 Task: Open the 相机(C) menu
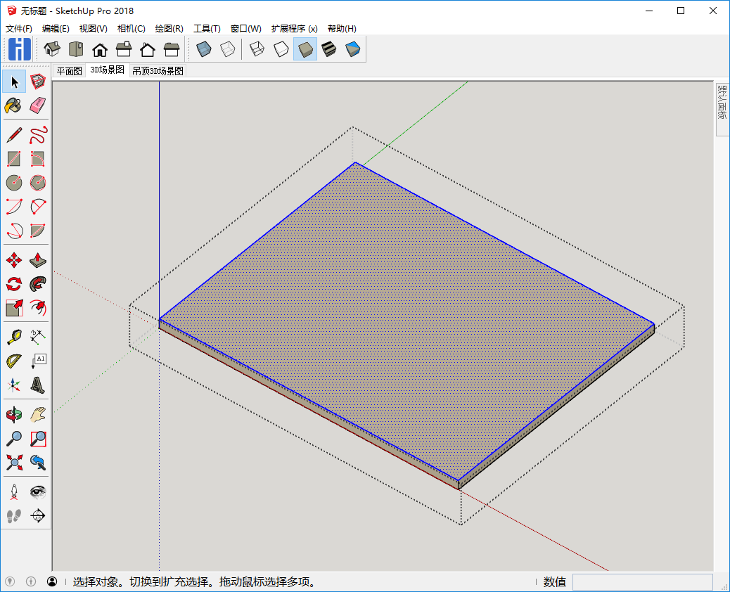coord(131,29)
